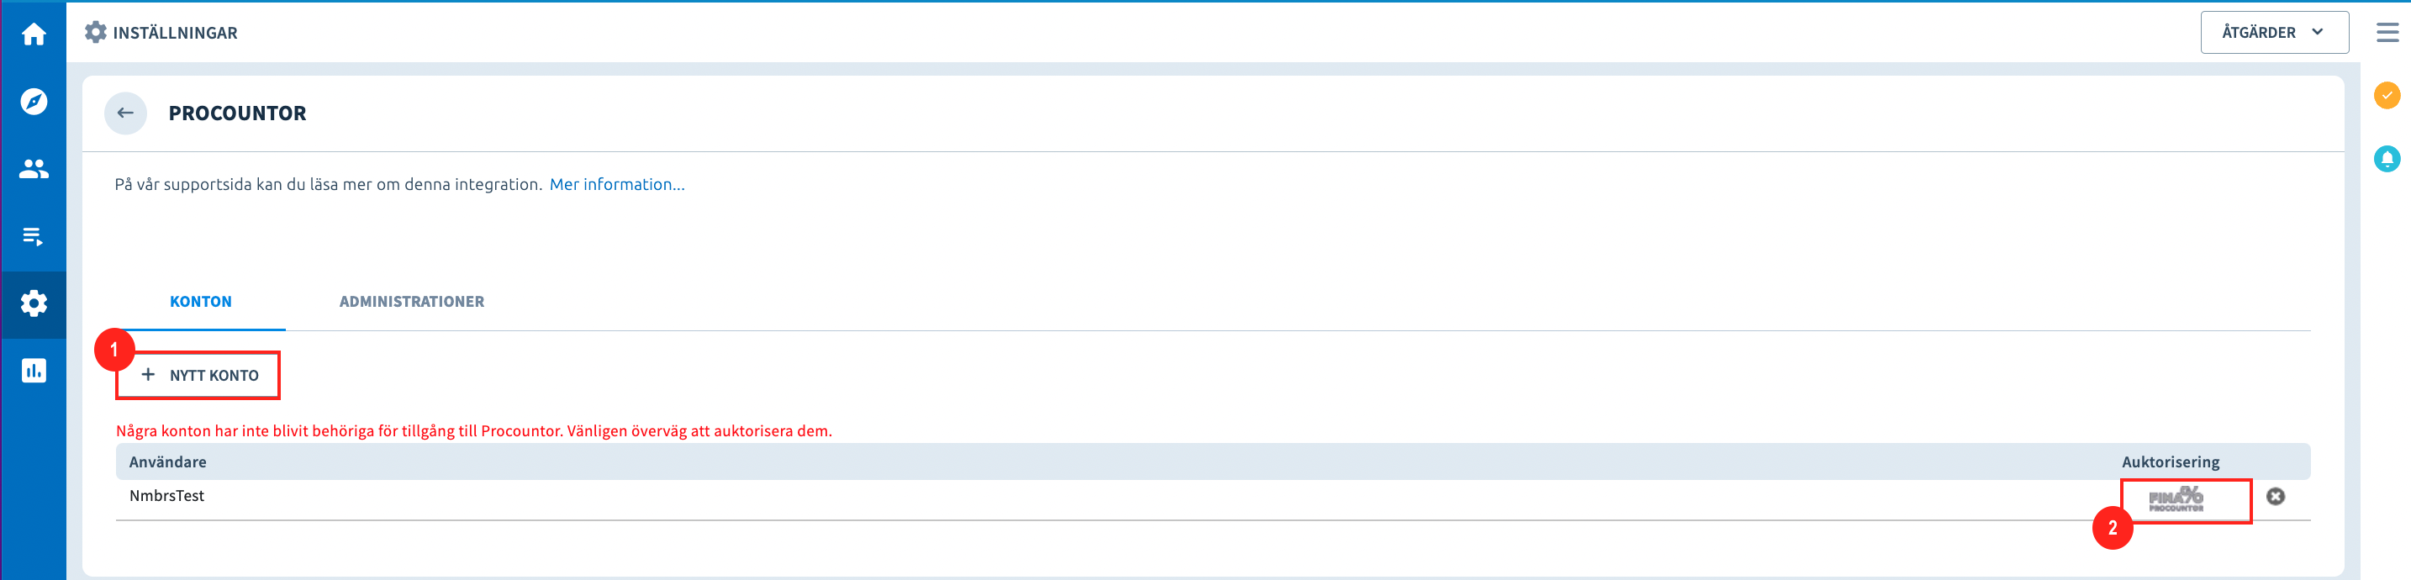Open the Mer information link
This screenshot has height=580, width=2411.
click(x=617, y=184)
